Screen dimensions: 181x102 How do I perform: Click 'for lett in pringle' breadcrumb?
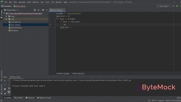tap(63, 74)
